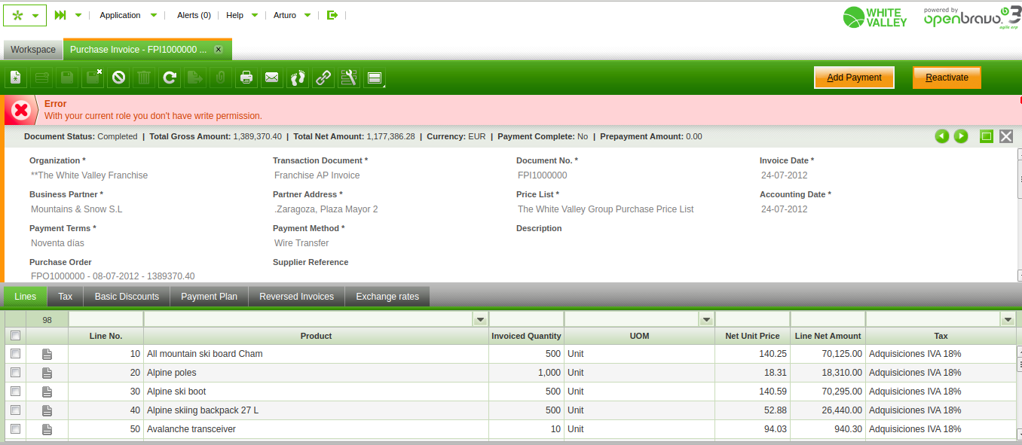Open the Basic Discounts tab
The height and width of the screenshot is (445, 1022).
click(x=127, y=297)
